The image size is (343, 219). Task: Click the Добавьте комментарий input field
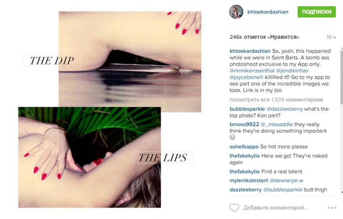tap(276, 208)
